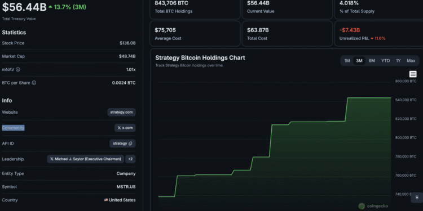Open the x.com community link
Screen dimensions: 423x211
click(x=125, y=128)
